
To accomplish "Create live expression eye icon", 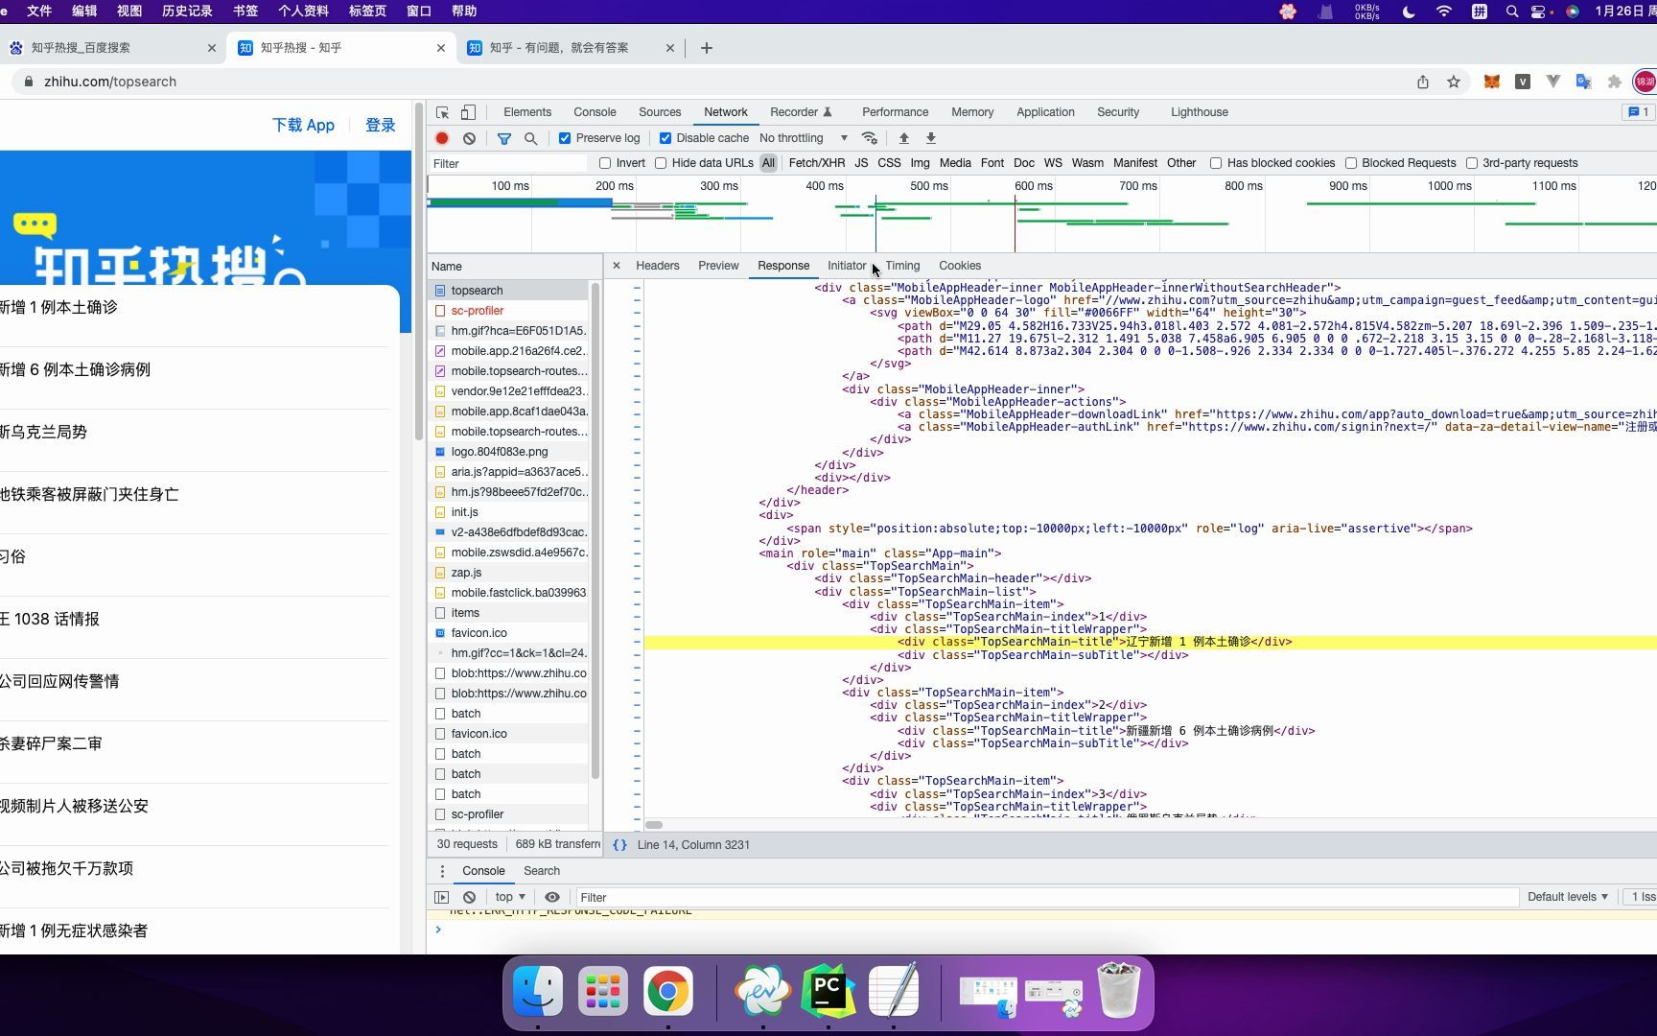I will pos(552,897).
